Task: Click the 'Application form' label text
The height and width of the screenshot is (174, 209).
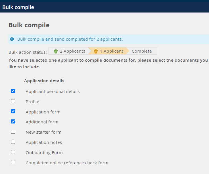Action: click(43, 112)
